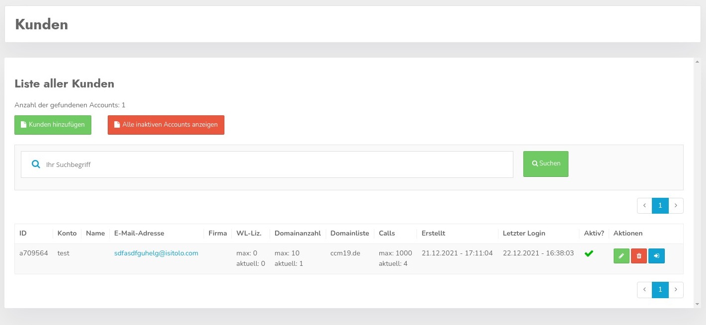Click the red trash delete icon for test account
Viewport: 706px width, 325px height.
pyautogui.click(x=639, y=256)
